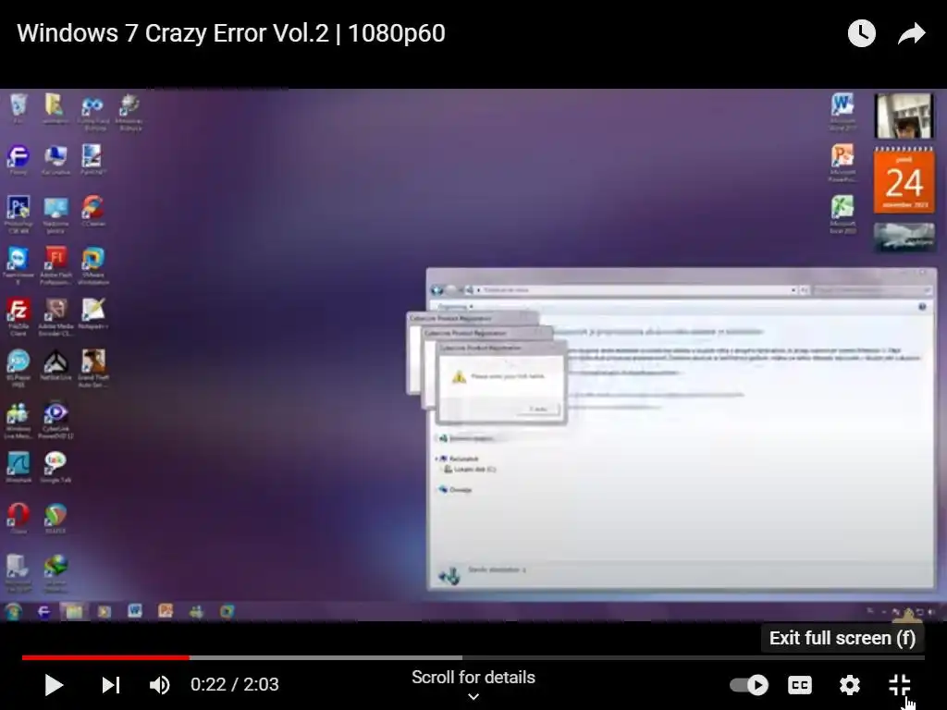Image resolution: width=947 pixels, height=710 pixels.
Task: Click the Wireshark desktop shortcut
Action: (x=18, y=467)
